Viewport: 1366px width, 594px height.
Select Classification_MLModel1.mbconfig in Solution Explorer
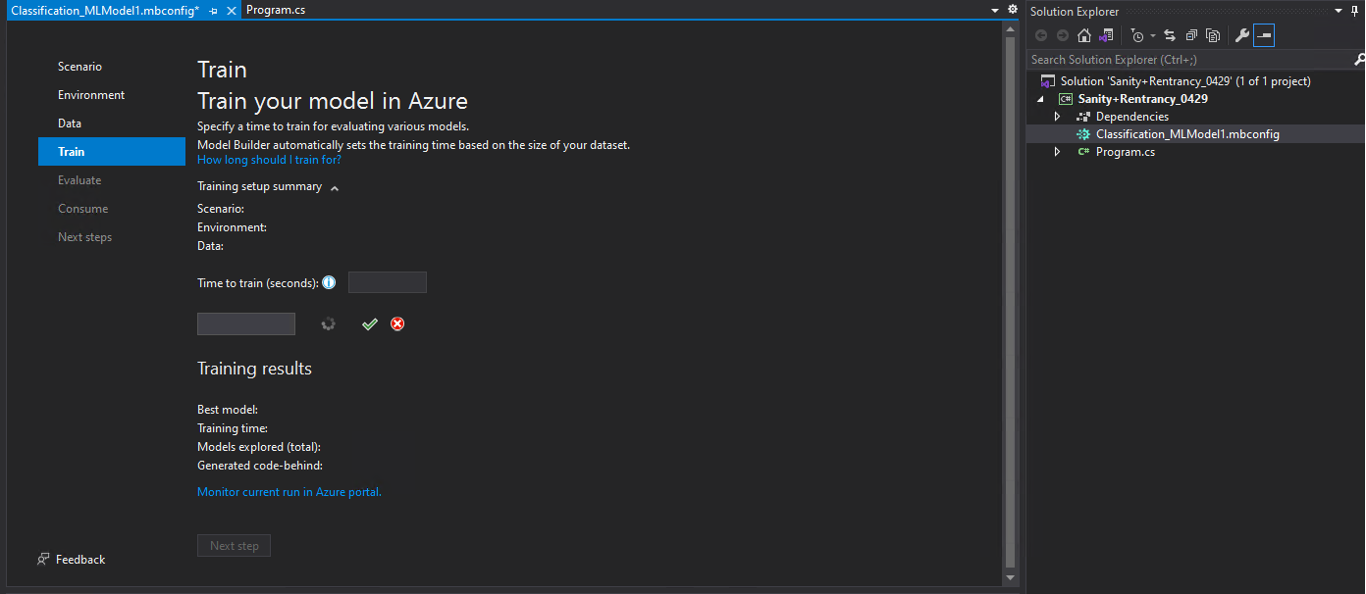1187,134
